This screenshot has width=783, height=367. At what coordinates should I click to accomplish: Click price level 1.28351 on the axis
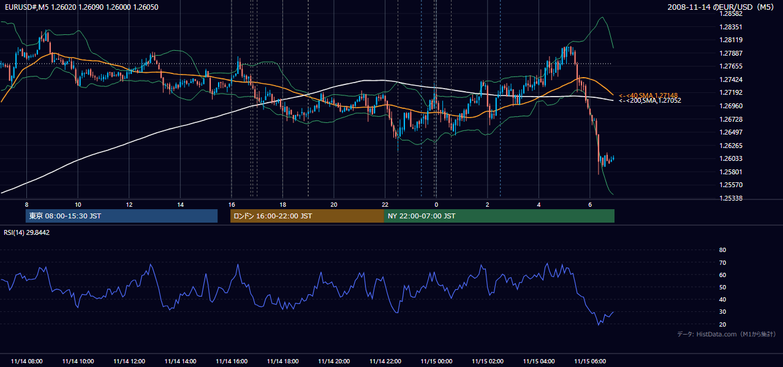click(x=731, y=27)
